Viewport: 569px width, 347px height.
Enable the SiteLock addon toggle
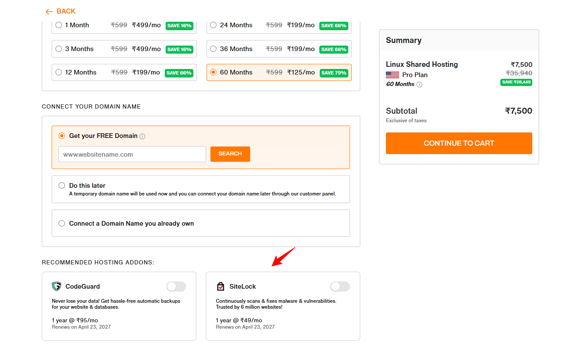click(340, 287)
